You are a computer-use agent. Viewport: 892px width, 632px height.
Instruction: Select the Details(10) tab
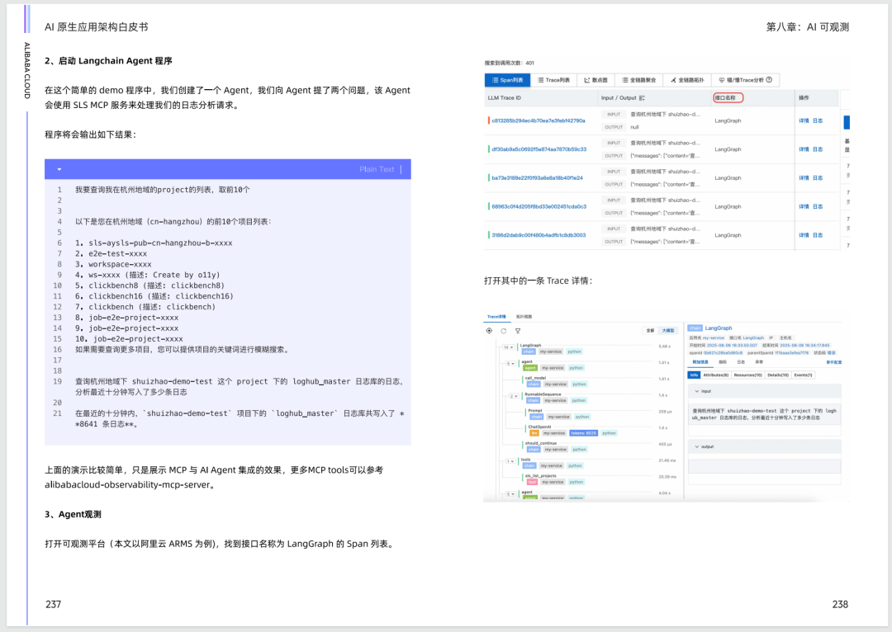[778, 375]
